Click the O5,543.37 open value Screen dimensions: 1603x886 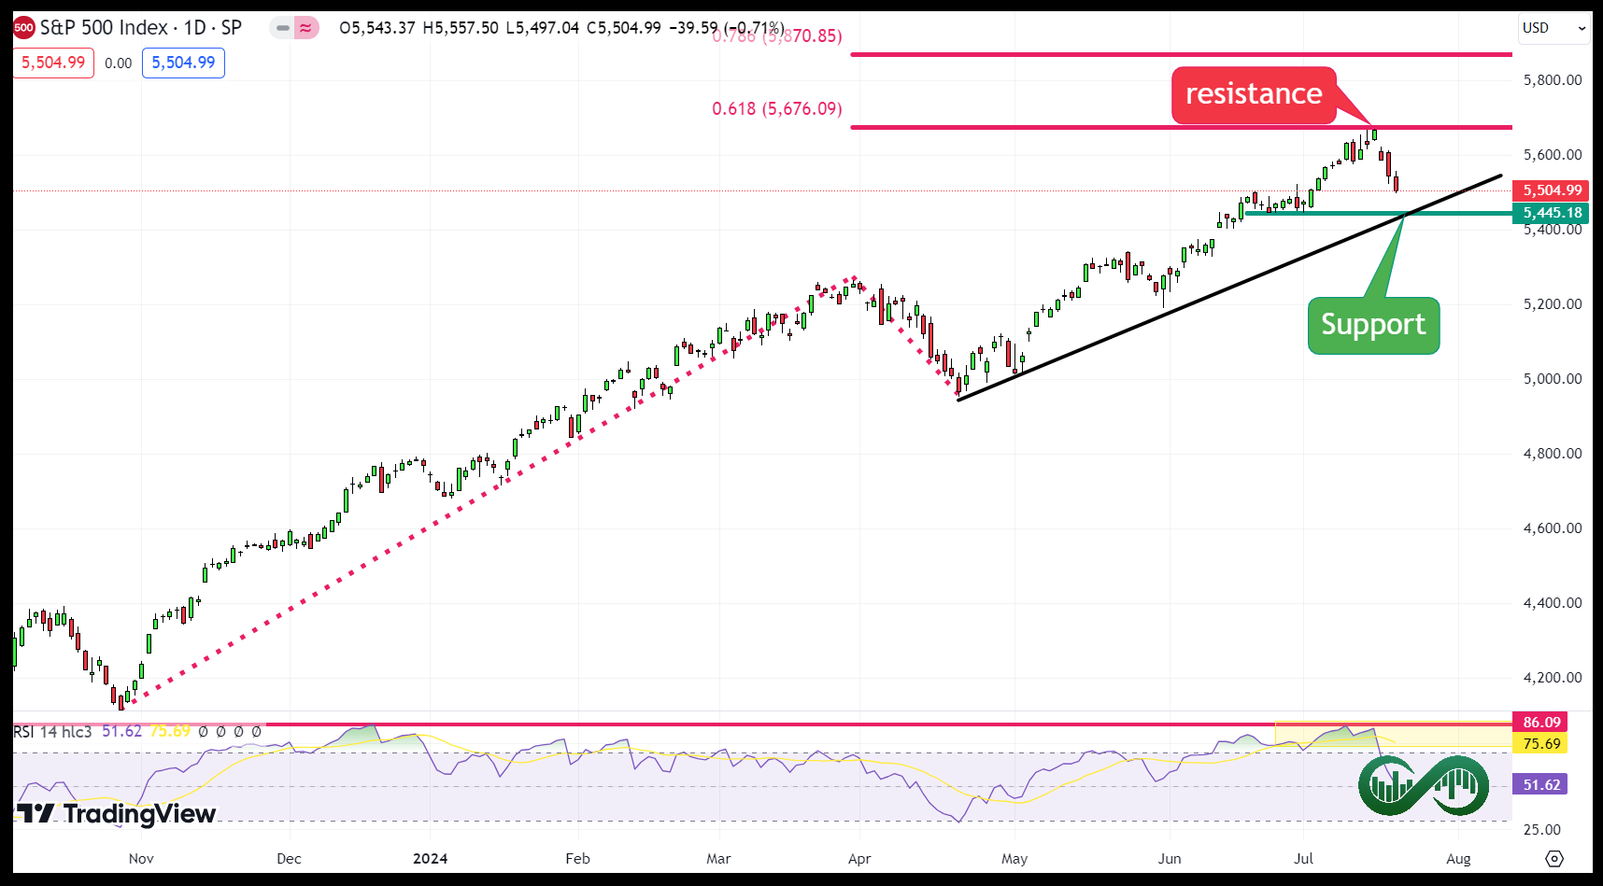(377, 28)
